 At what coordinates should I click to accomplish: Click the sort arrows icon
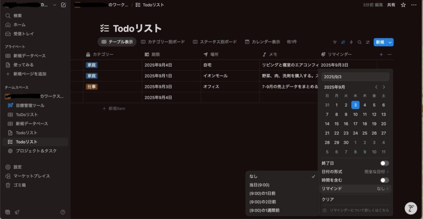(343, 42)
